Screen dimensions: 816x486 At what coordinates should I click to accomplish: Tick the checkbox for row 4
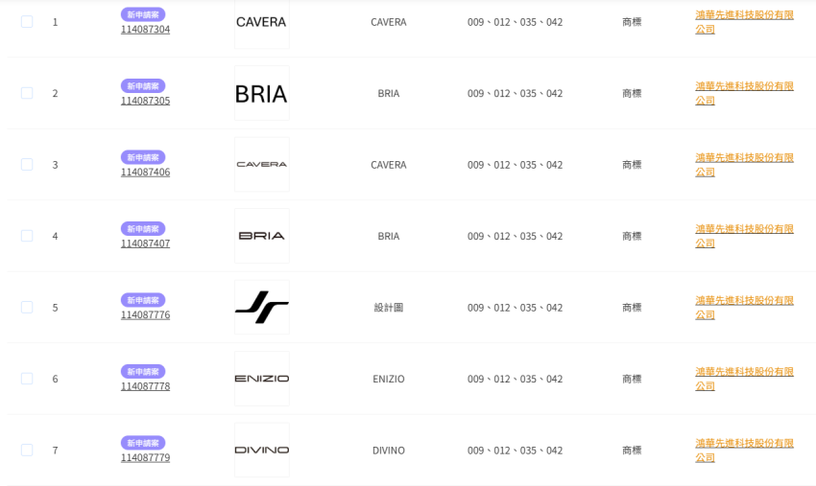(x=27, y=236)
